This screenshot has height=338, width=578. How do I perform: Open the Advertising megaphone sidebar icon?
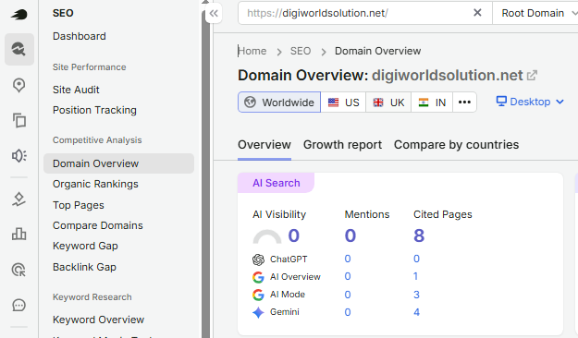tap(19, 156)
